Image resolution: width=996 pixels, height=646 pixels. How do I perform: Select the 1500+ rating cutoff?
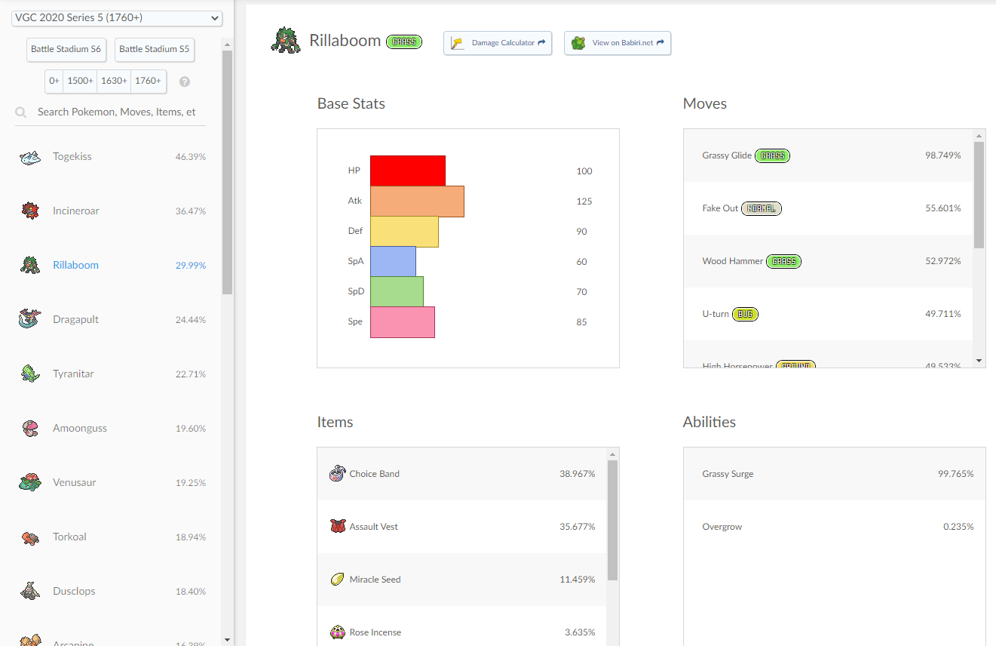80,81
